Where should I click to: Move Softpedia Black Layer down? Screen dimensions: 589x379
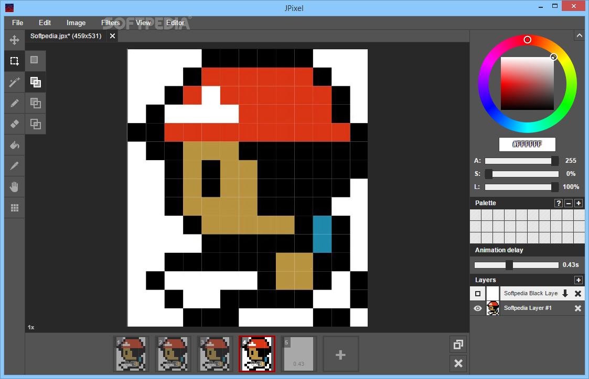pos(565,294)
